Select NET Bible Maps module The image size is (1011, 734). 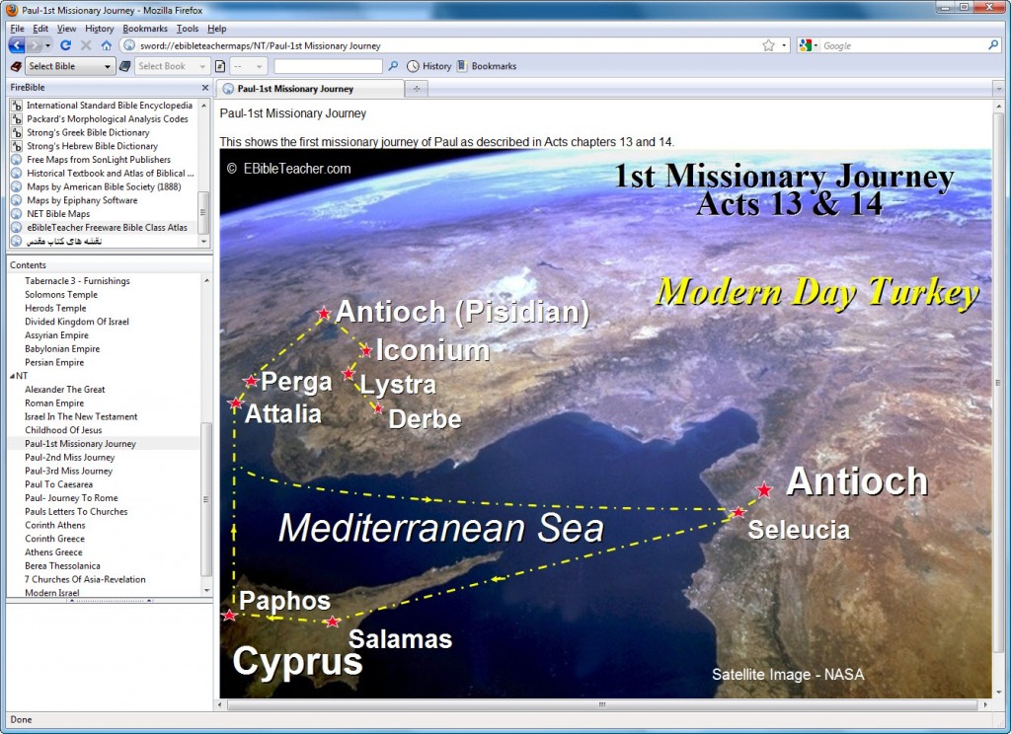[x=57, y=213]
